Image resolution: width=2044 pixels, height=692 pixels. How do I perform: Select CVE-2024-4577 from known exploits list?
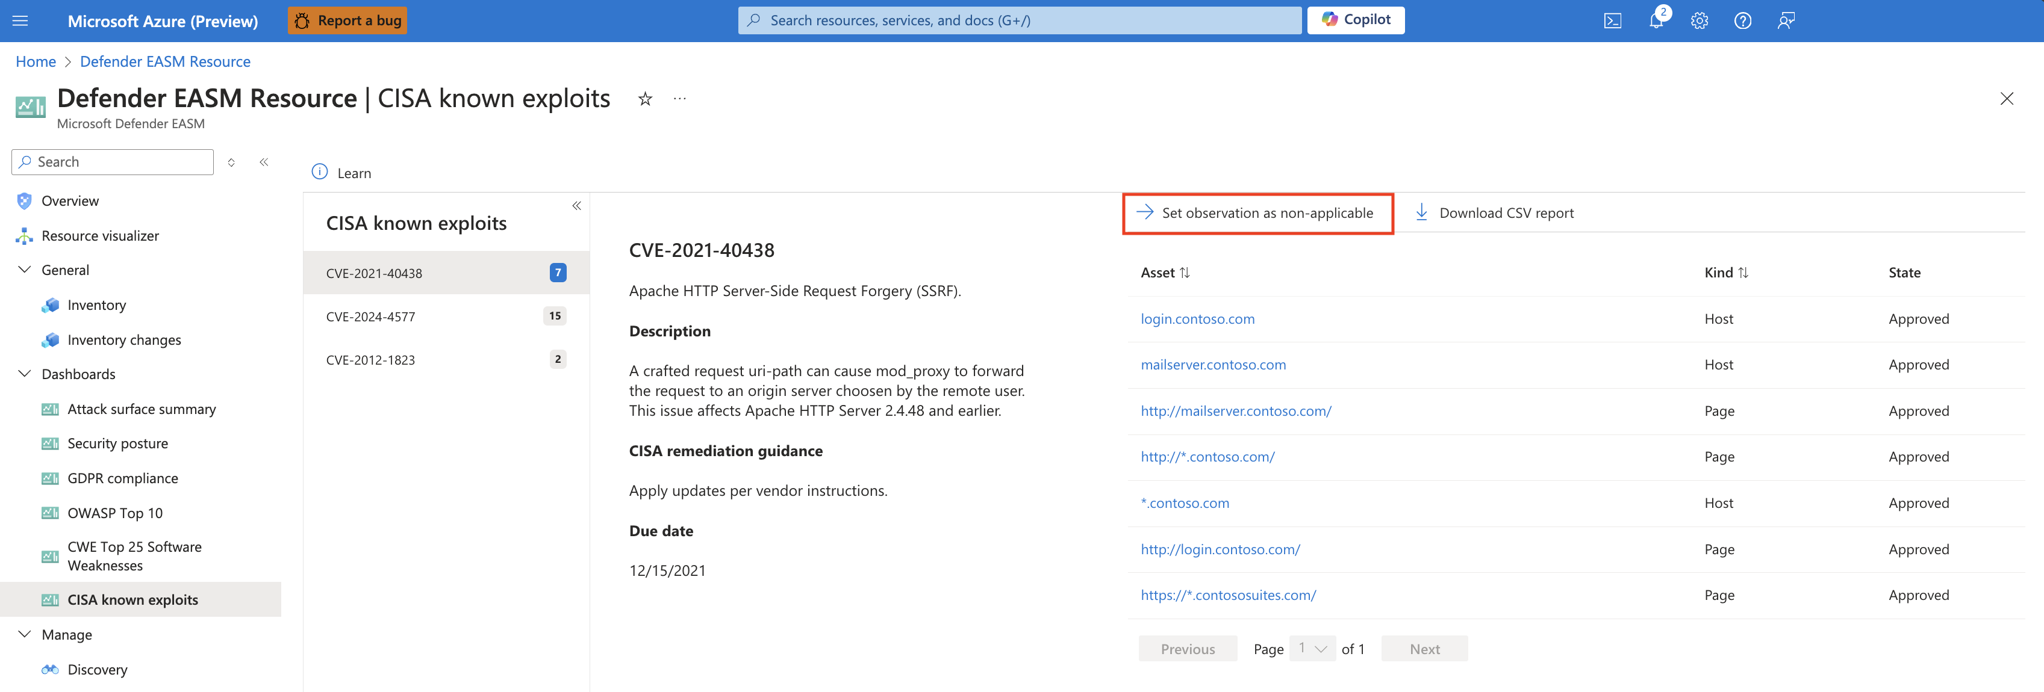click(372, 315)
